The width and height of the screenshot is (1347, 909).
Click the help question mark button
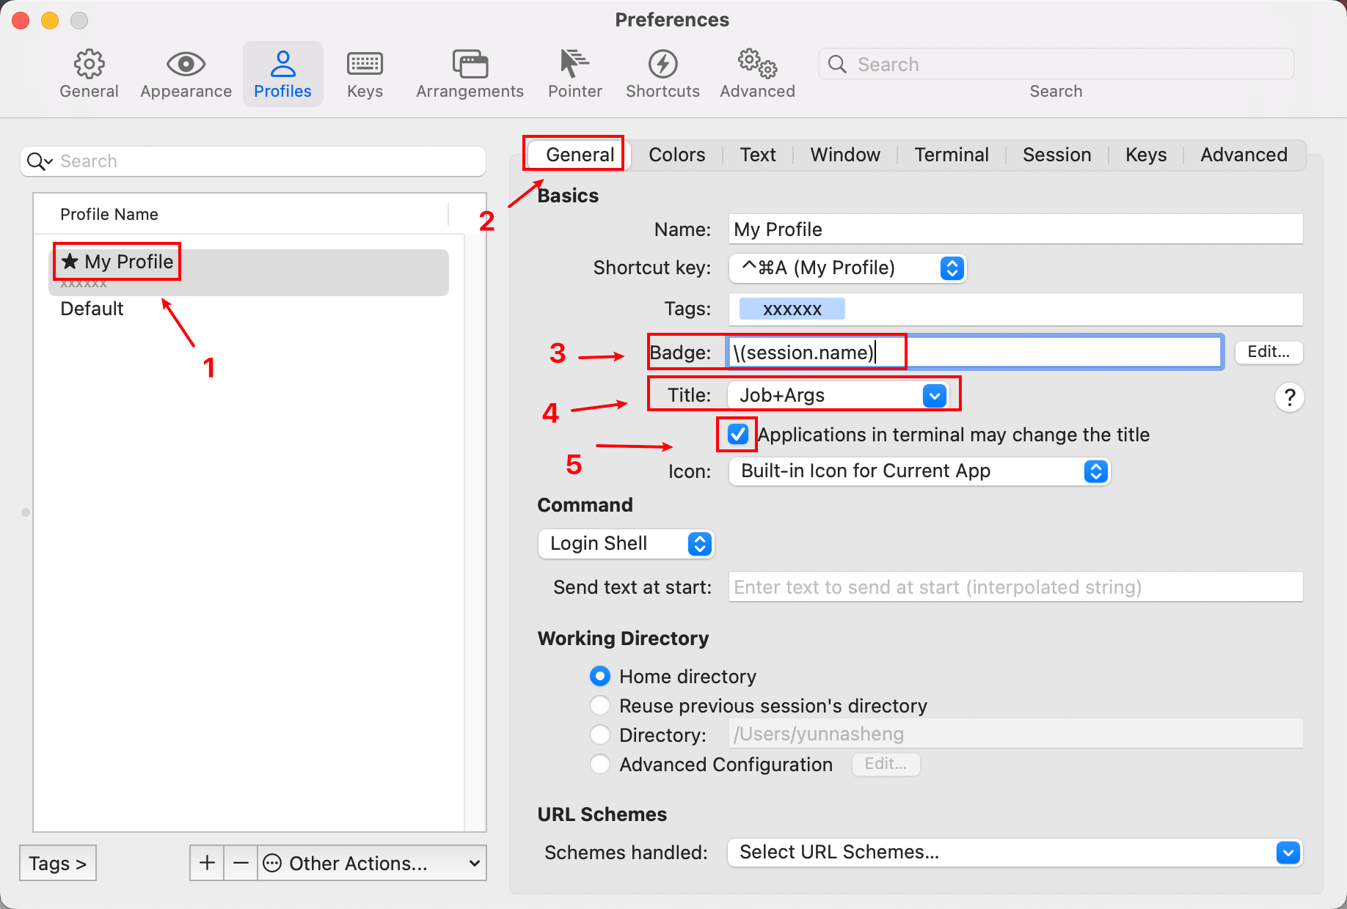pyautogui.click(x=1289, y=397)
